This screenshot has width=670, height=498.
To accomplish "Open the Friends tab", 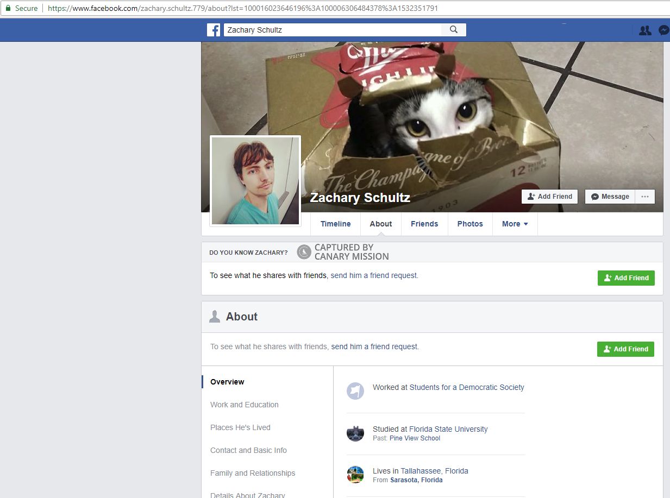I will pos(424,224).
